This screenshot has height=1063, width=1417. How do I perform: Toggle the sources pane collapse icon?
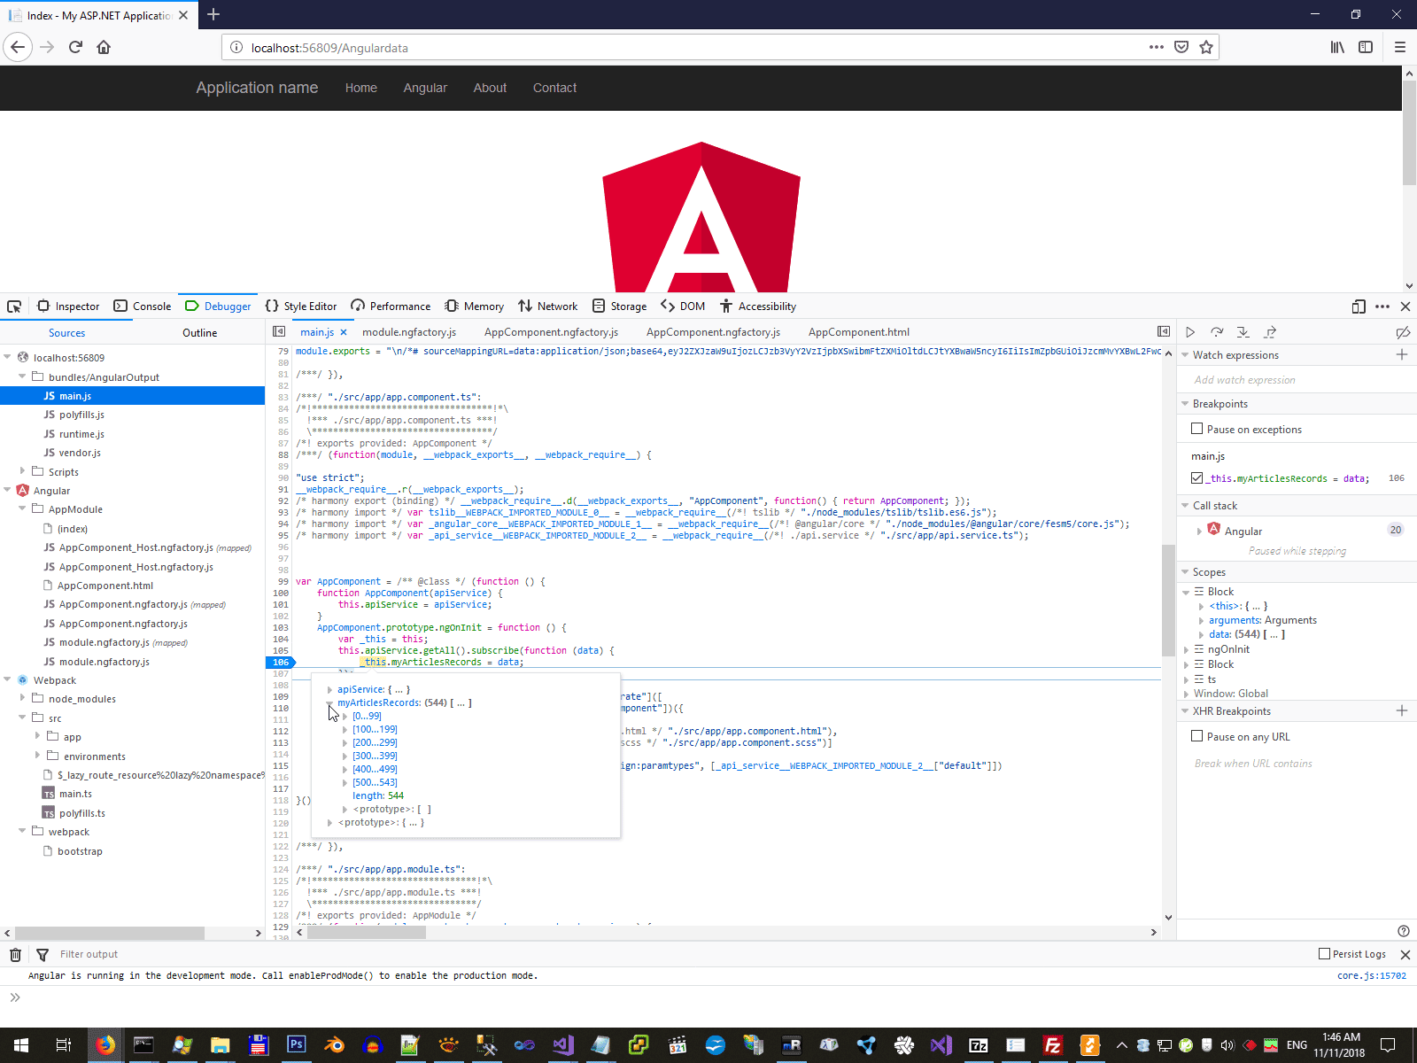coord(279,331)
